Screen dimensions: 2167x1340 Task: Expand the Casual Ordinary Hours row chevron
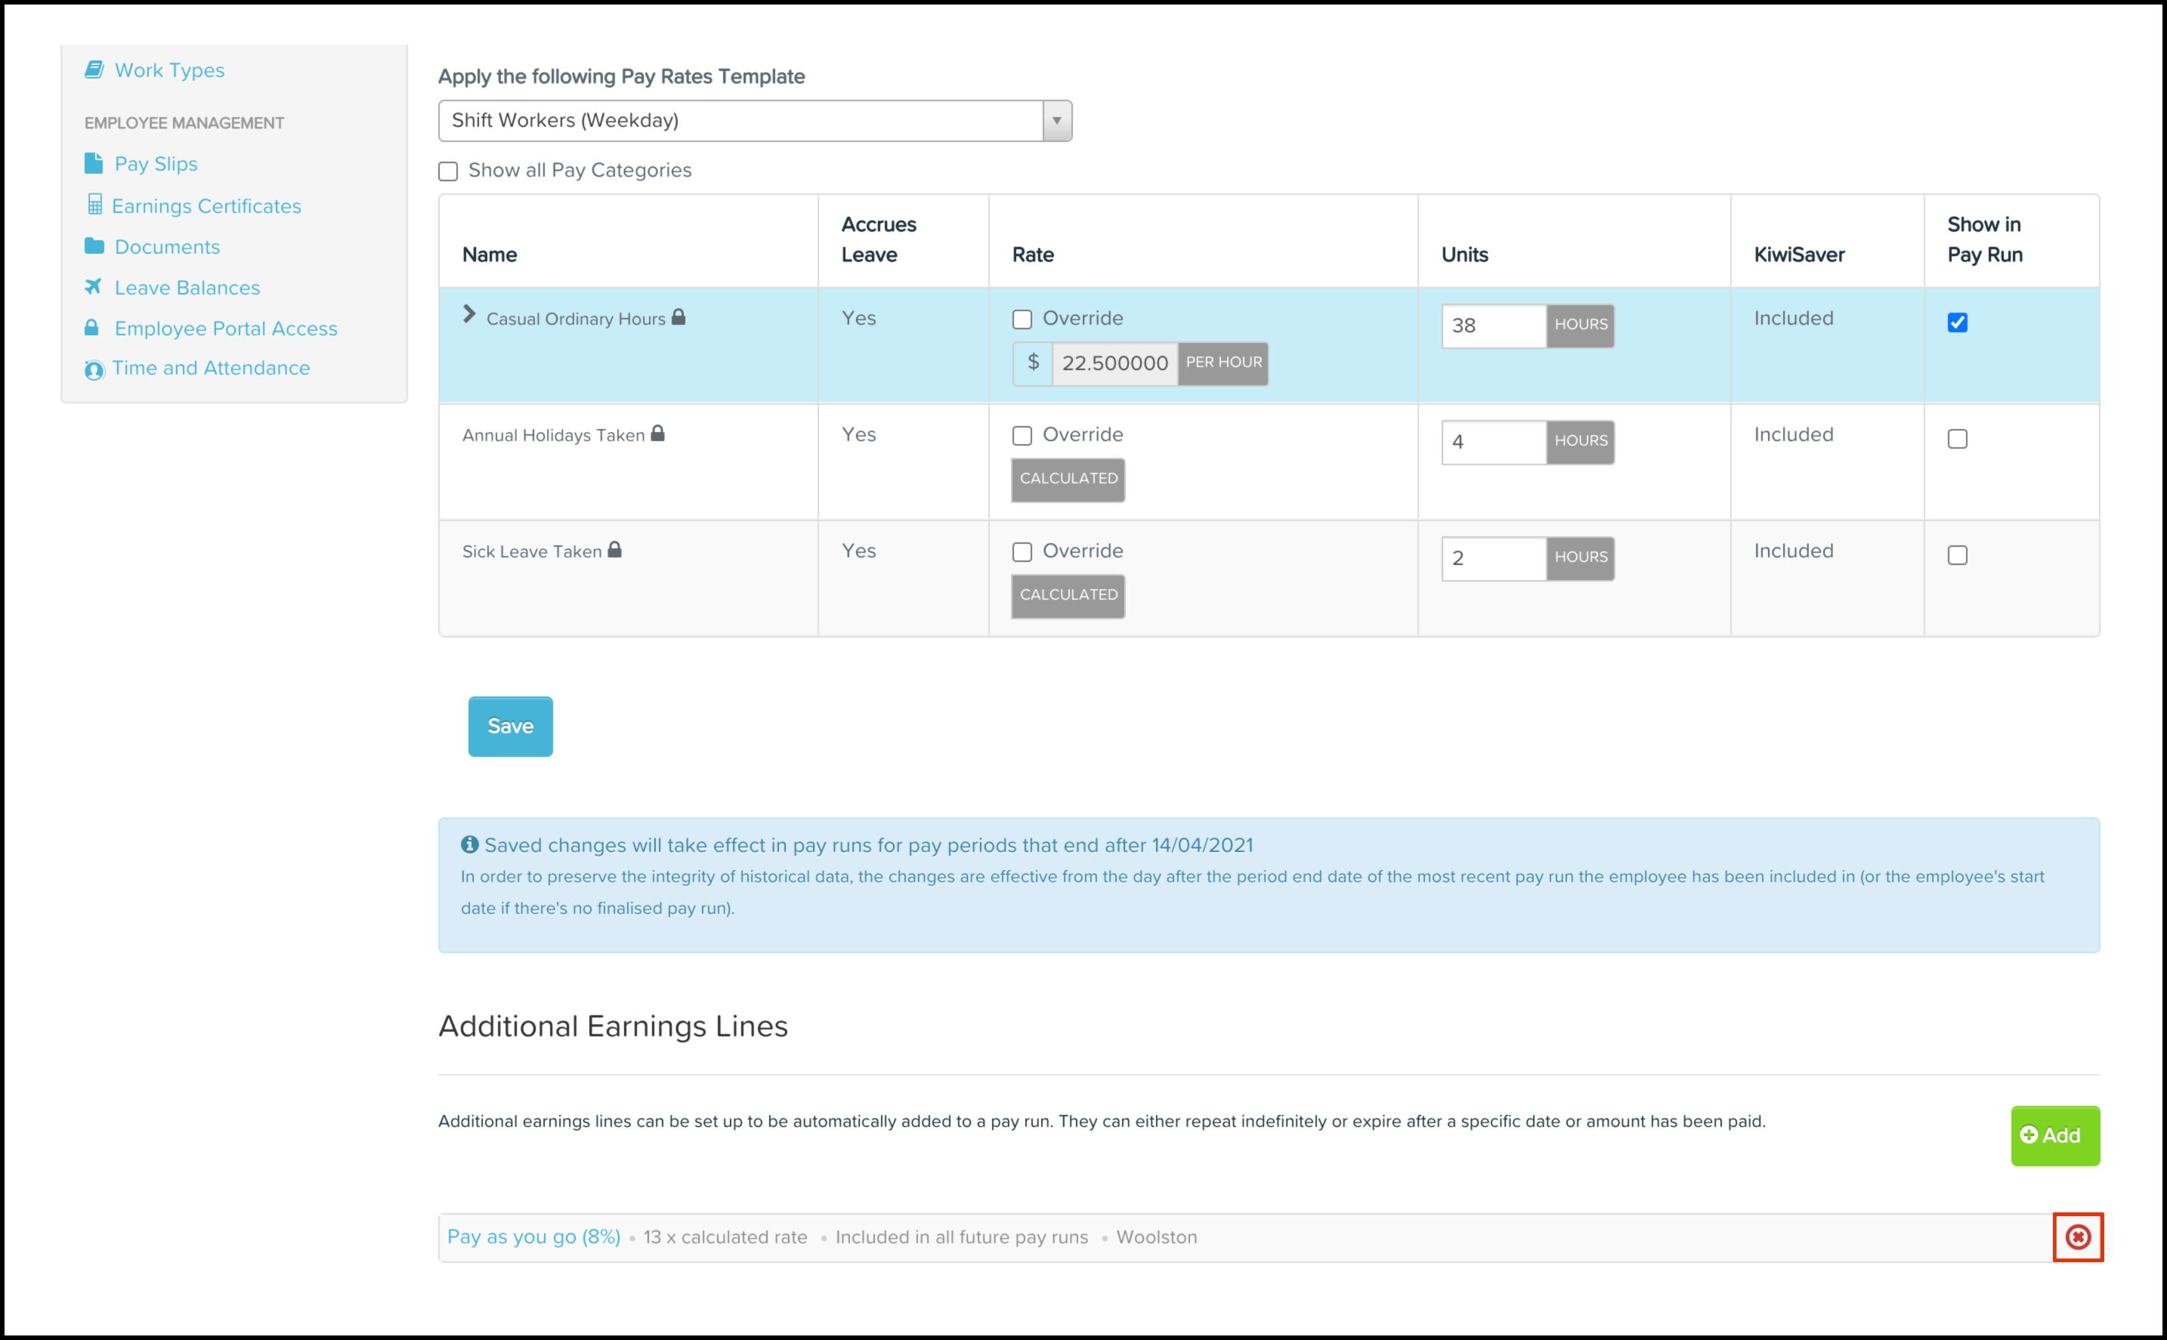pos(469,315)
